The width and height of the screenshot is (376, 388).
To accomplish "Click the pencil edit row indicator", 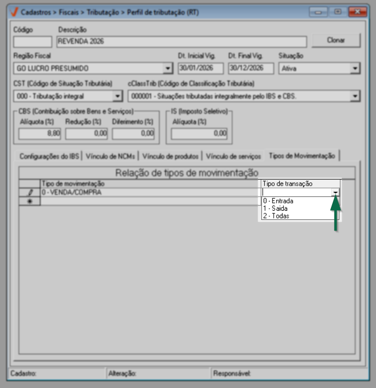I will (30, 193).
